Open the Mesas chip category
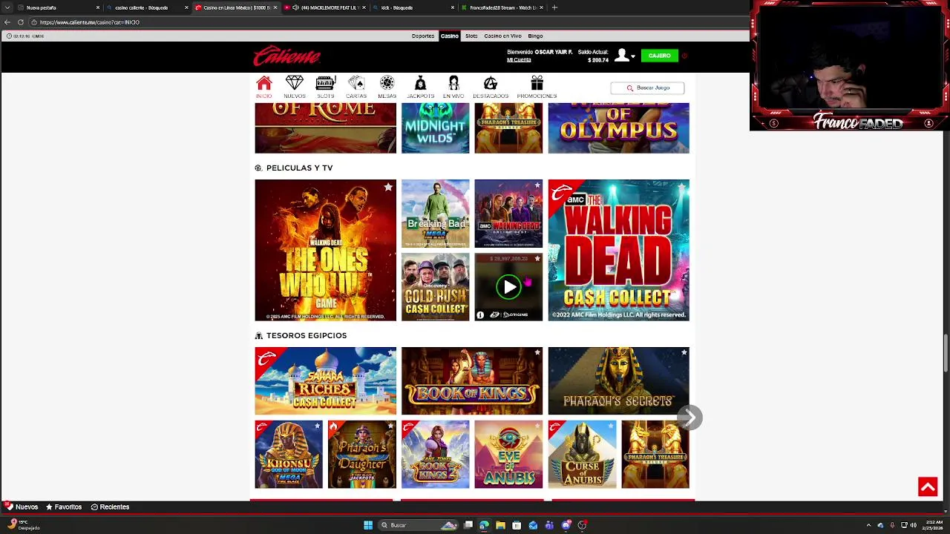Viewport: 950px width, 534px height. tap(387, 87)
